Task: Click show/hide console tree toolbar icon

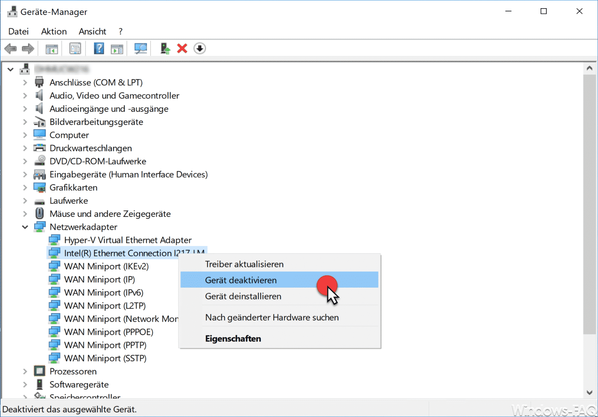Action: click(52, 48)
